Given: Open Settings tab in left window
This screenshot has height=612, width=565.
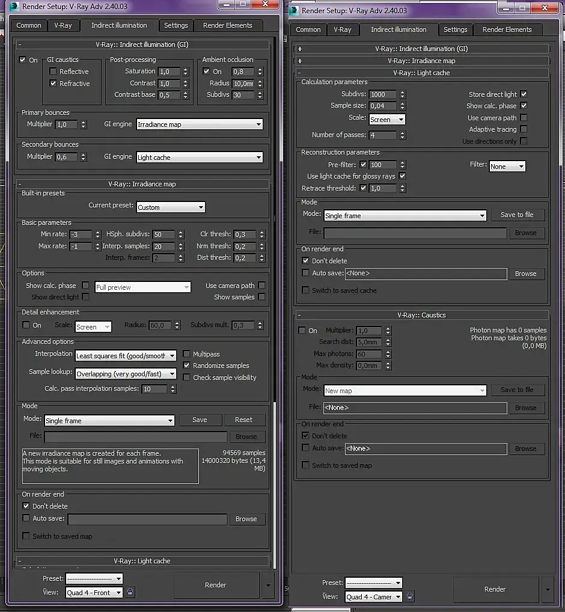Looking at the screenshot, I should [x=176, y=25].
